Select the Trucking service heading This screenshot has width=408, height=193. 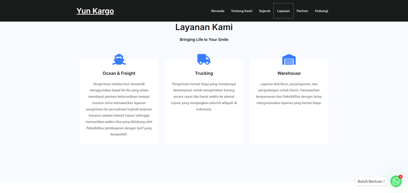coord(204,73)
